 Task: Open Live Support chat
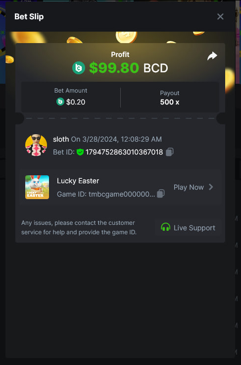pyautogui.click(x=188, y=227)
